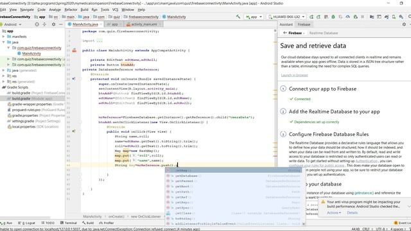Close the MainActivity.java editor tab
The width and height of the screenshot is (411, 231).
point(101,24)
